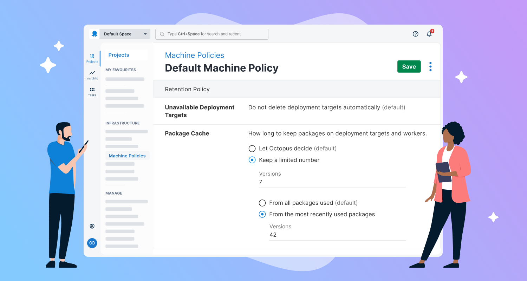527x281 pixels.
Task: Open the Projects sidebar icon
Action: 92,58
